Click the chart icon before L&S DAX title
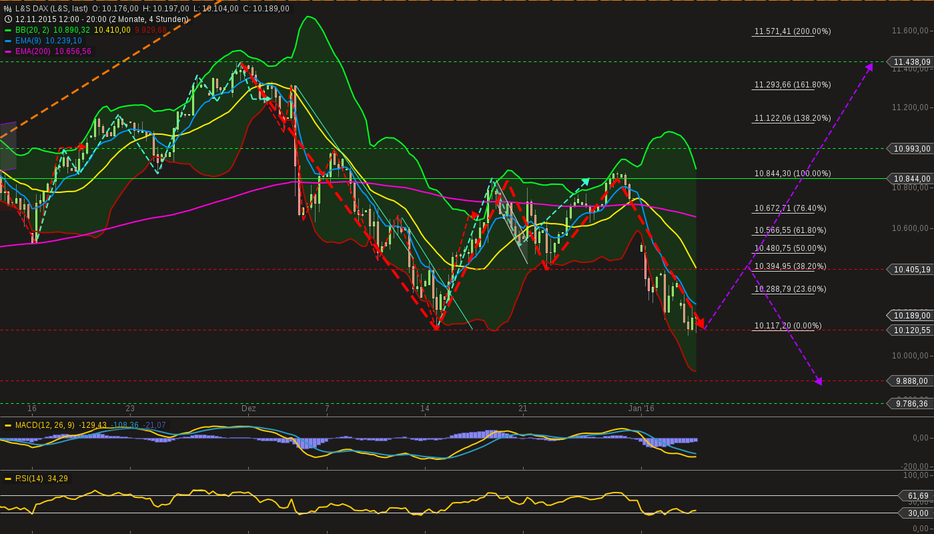 8,9
